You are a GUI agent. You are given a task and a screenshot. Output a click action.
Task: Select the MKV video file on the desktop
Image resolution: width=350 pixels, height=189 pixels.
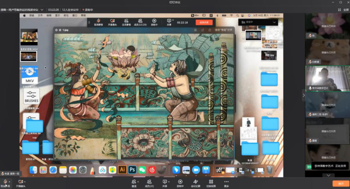[x=30, y=76]
